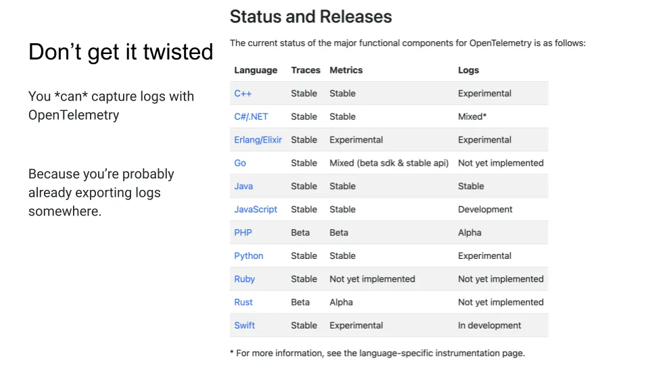Open the C#/.NET language link

pyautogui.click(x=251, y=117)
